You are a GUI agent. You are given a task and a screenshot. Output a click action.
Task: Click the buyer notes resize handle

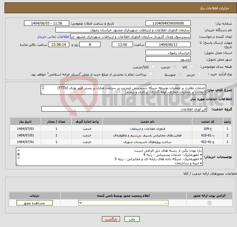17,164
